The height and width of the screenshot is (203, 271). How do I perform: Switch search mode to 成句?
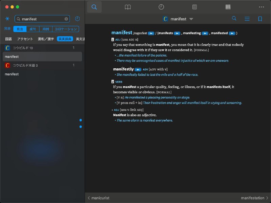33,29
